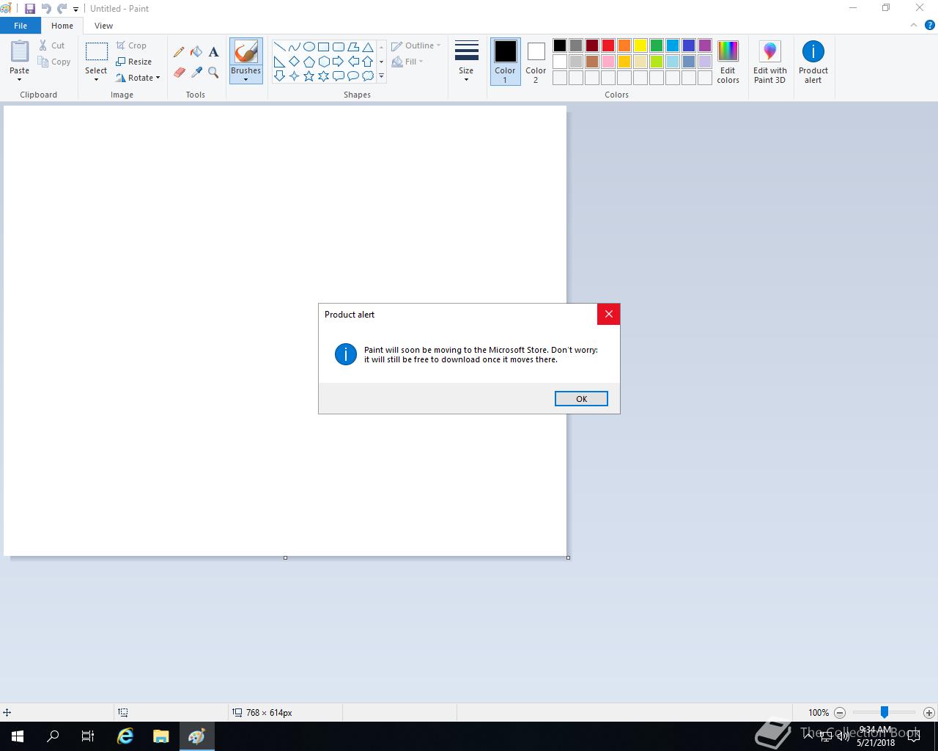Image resolution: width=938 pixels, height=751 pixels.
Task: Click the Copy button
Action: [54, 62]
